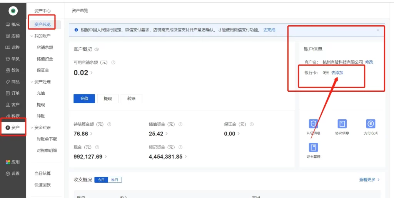The height and width of the screenshot is (198, 394).
Task: Open 店铺 in the main sidebar
Action: coord(13,36)
